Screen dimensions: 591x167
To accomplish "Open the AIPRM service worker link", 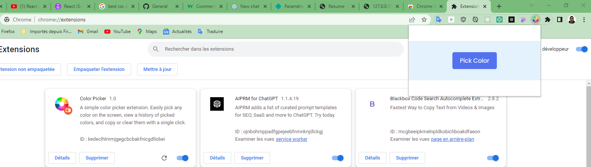I will (x=292, y=139).
